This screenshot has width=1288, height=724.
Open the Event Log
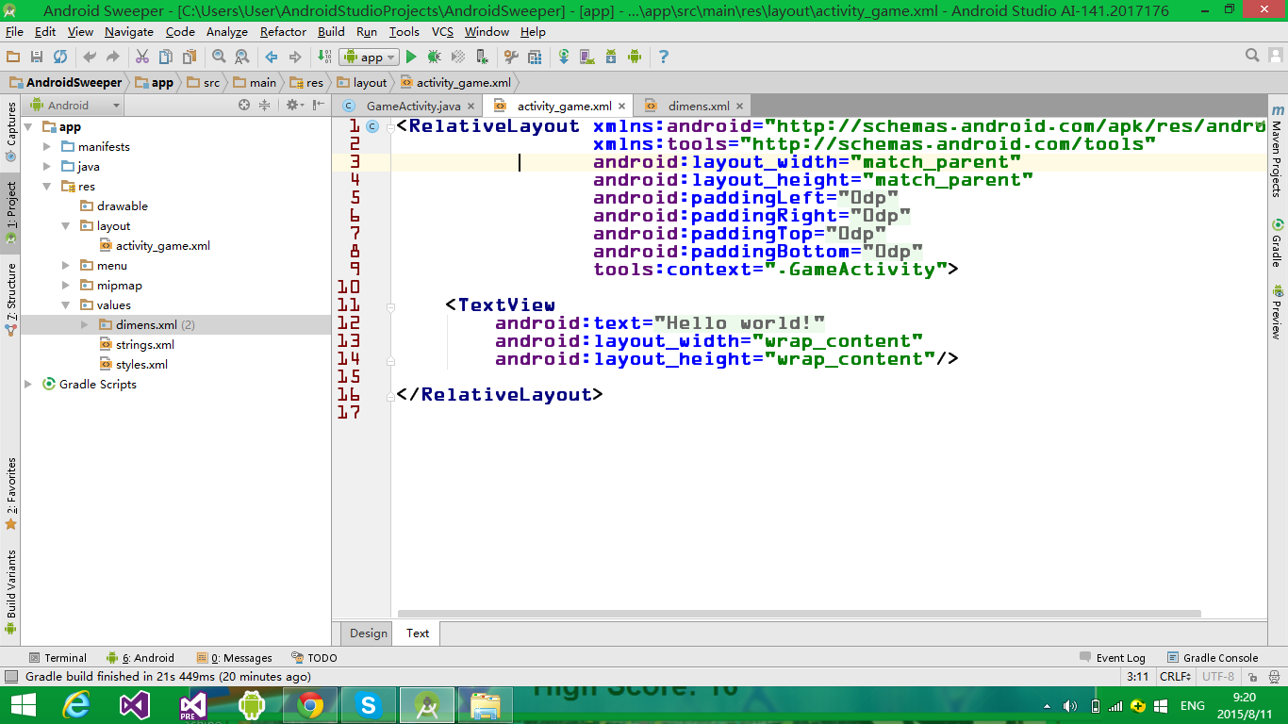click(x=1113, y=657)
